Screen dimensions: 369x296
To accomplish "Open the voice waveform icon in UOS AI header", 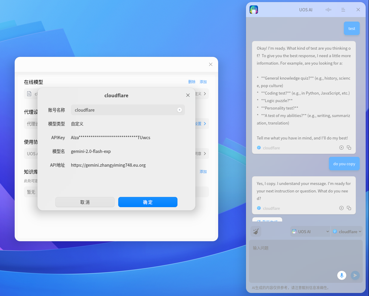I will [328, 10].
